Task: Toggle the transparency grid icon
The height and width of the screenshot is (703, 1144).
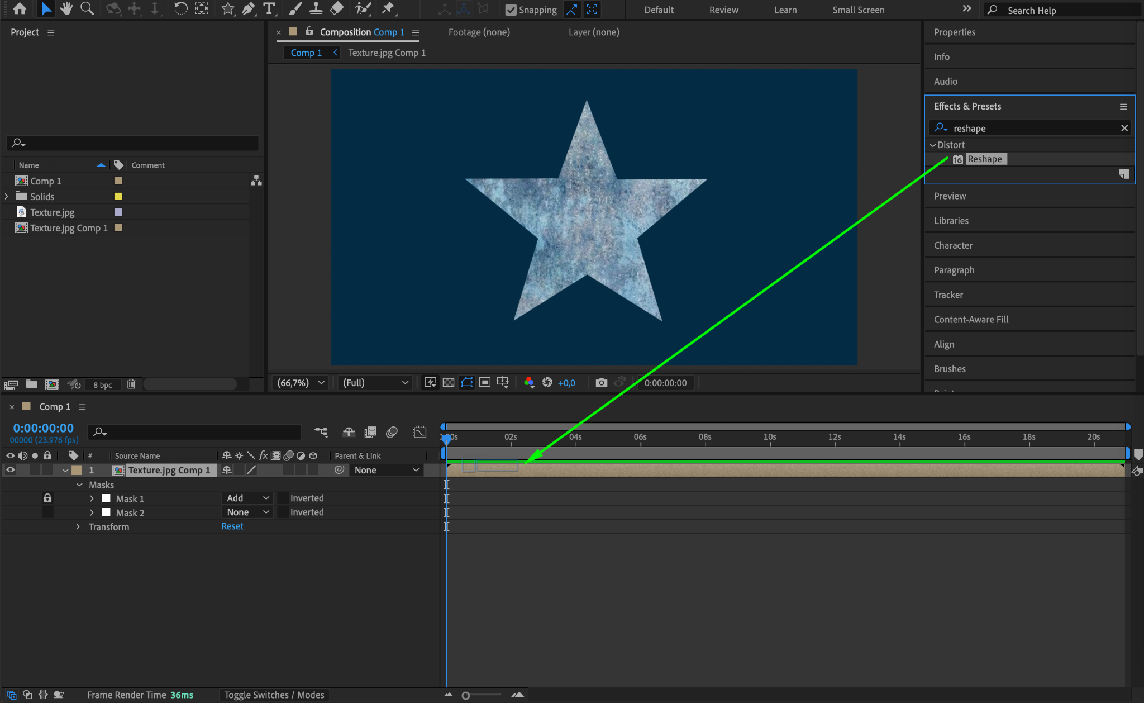Action: pyautogui.click(x=448, y=383)
